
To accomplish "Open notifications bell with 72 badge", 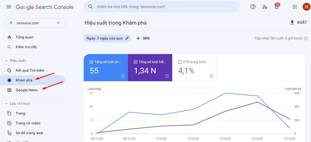I will pyautogui.click(x=276, y=6).
